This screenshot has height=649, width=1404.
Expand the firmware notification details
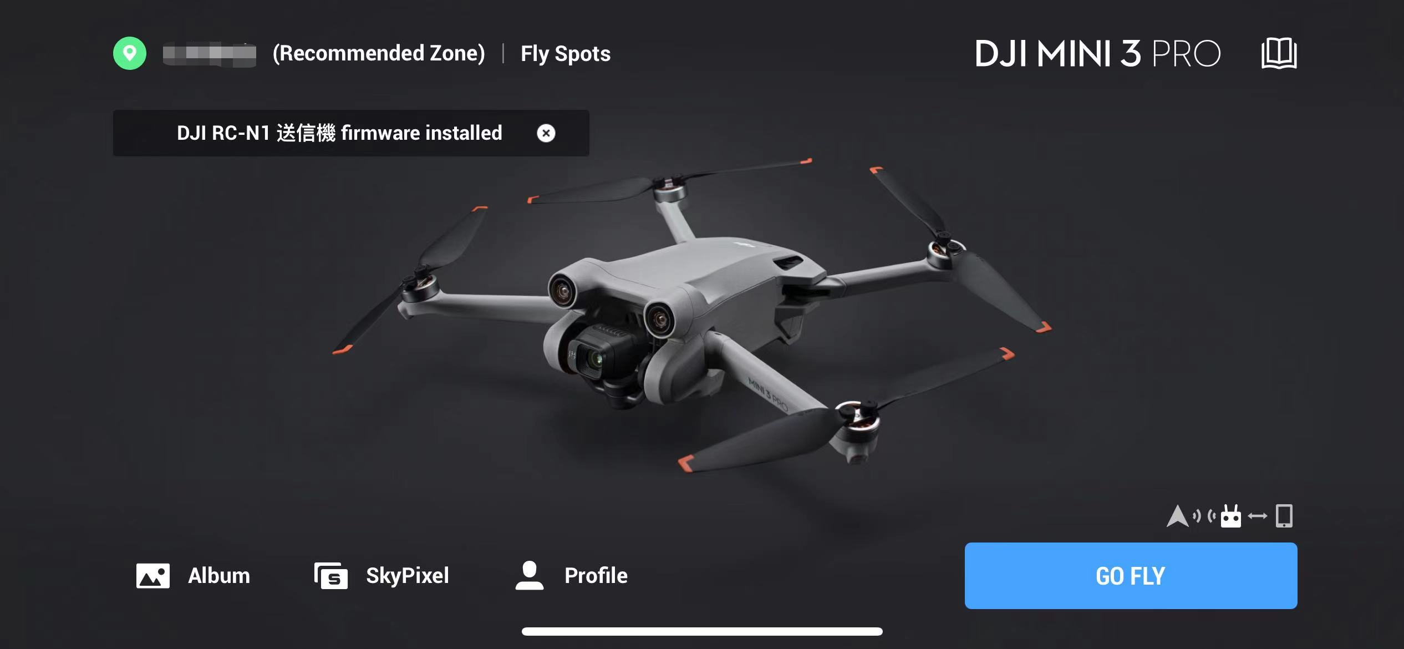coord(339,133)
